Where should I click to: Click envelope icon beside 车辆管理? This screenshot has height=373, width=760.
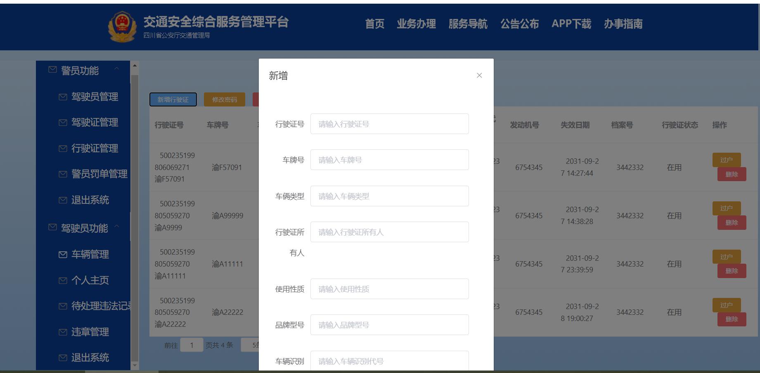click(x=63, y=255)
